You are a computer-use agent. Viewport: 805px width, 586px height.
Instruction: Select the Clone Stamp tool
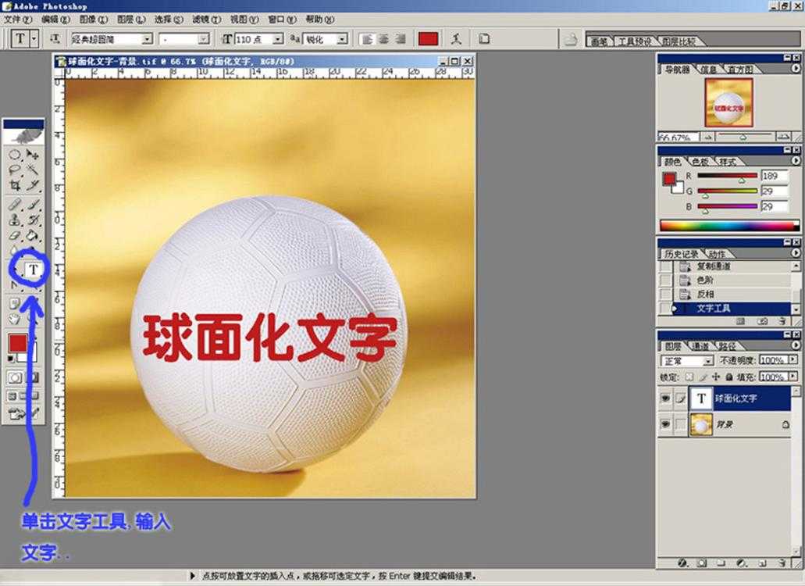[x=14, y=220]
